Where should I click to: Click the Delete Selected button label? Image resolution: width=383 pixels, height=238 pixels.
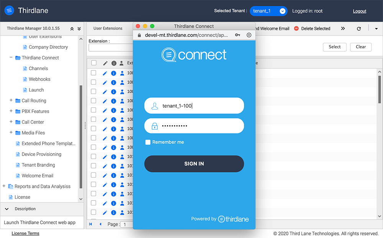(x=316, y=29)
